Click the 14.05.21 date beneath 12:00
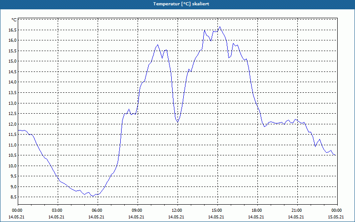Image resolution: width=355 pixels, height=222 pixels. [176, 217]
